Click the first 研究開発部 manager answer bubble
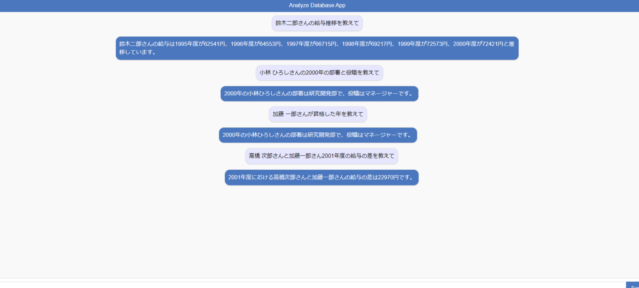The image size is (639, 288). tap(319, 94)
